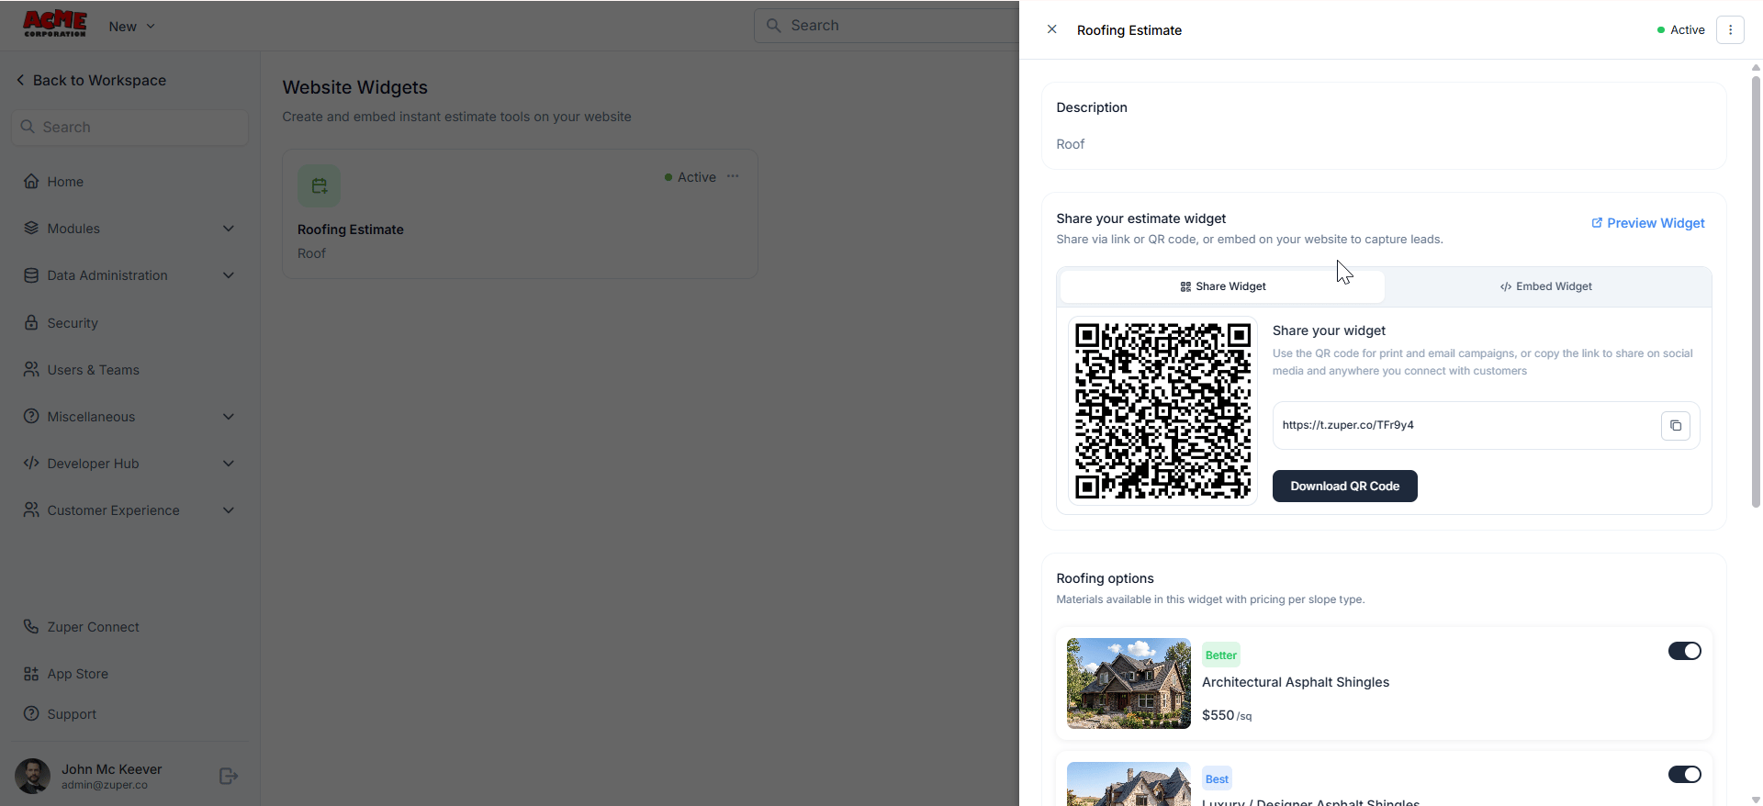Go Back to Workspace
The image size is (1763, 806).
pos(91,81)
